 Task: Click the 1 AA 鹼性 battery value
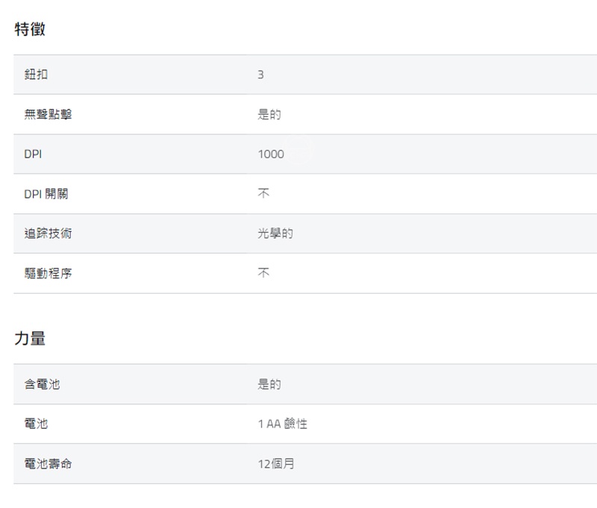coord(282,424)
